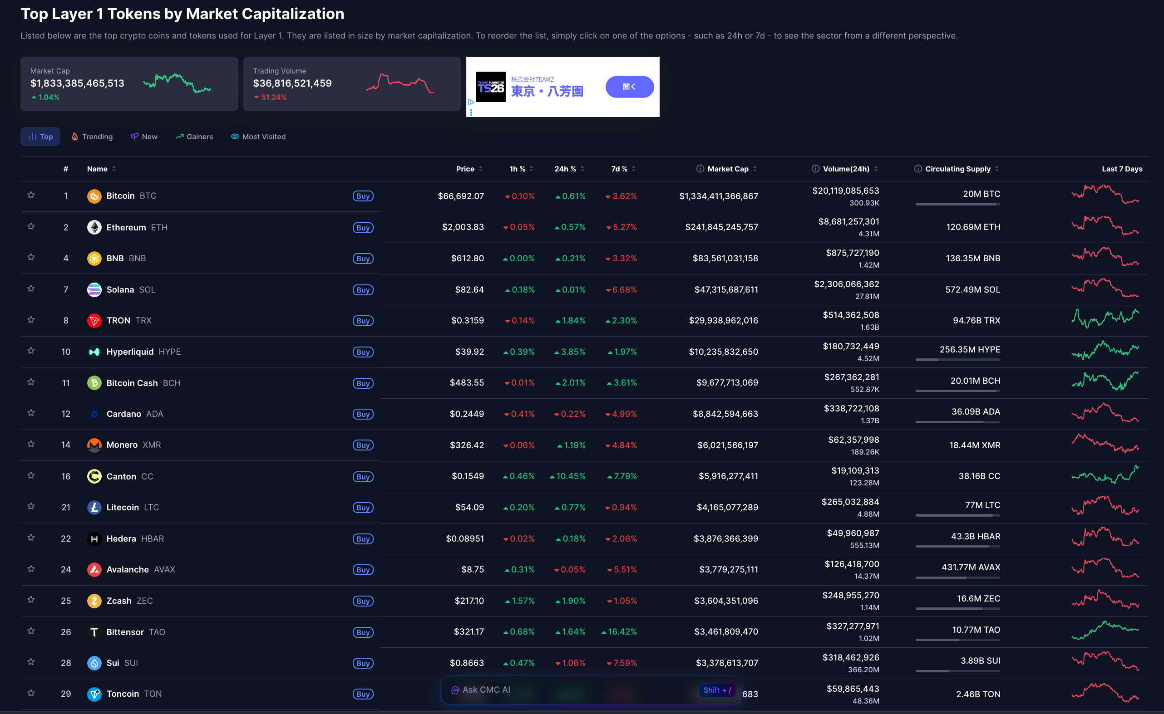Toggle watchlist star for Solana

pos(31,289)
